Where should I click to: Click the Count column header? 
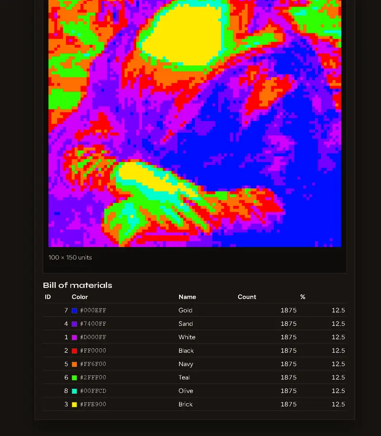point(247,297)
